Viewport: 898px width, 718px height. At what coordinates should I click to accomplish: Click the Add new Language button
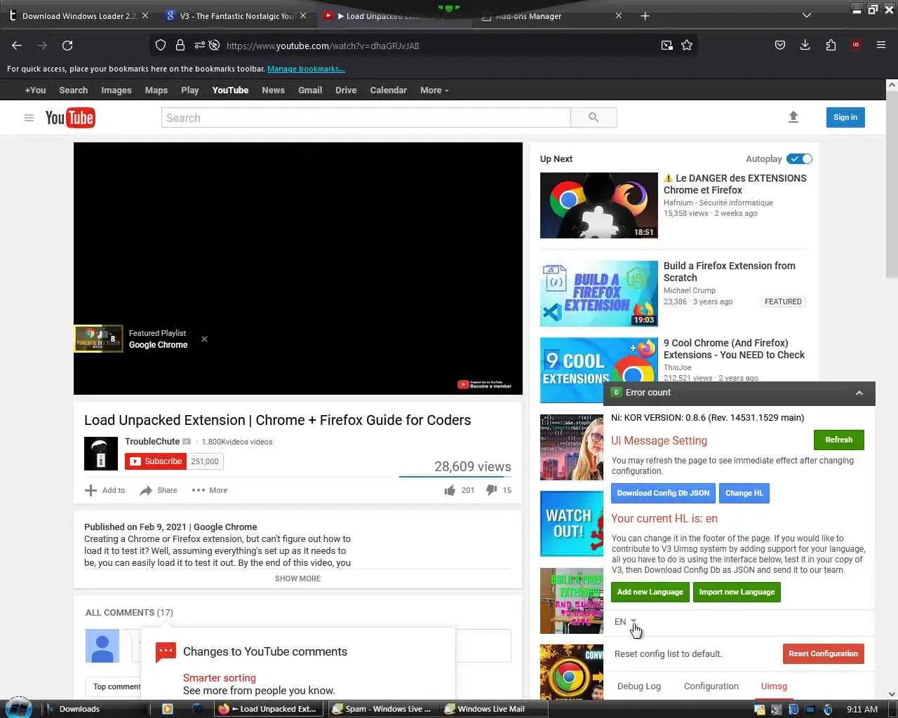click(650, 592)
